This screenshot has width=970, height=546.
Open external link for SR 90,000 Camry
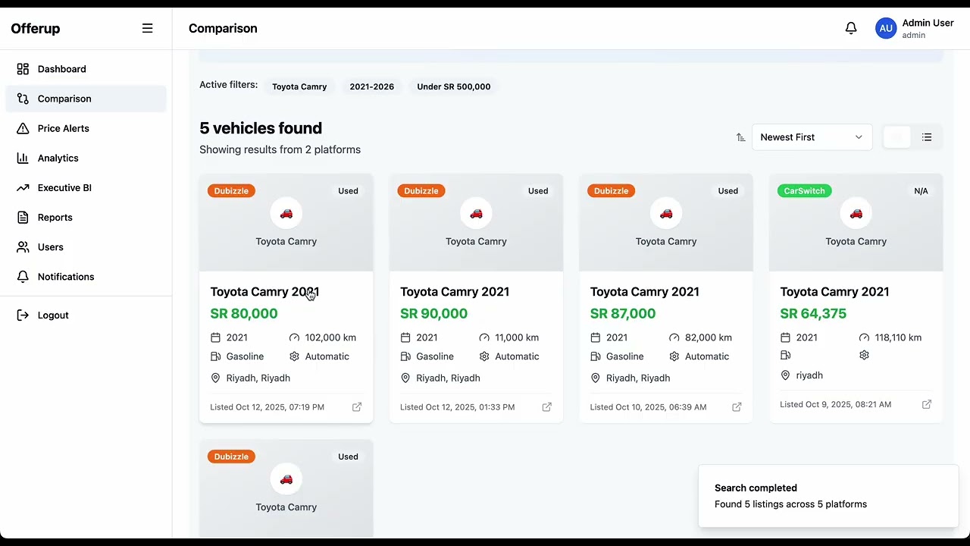(546, 407)
